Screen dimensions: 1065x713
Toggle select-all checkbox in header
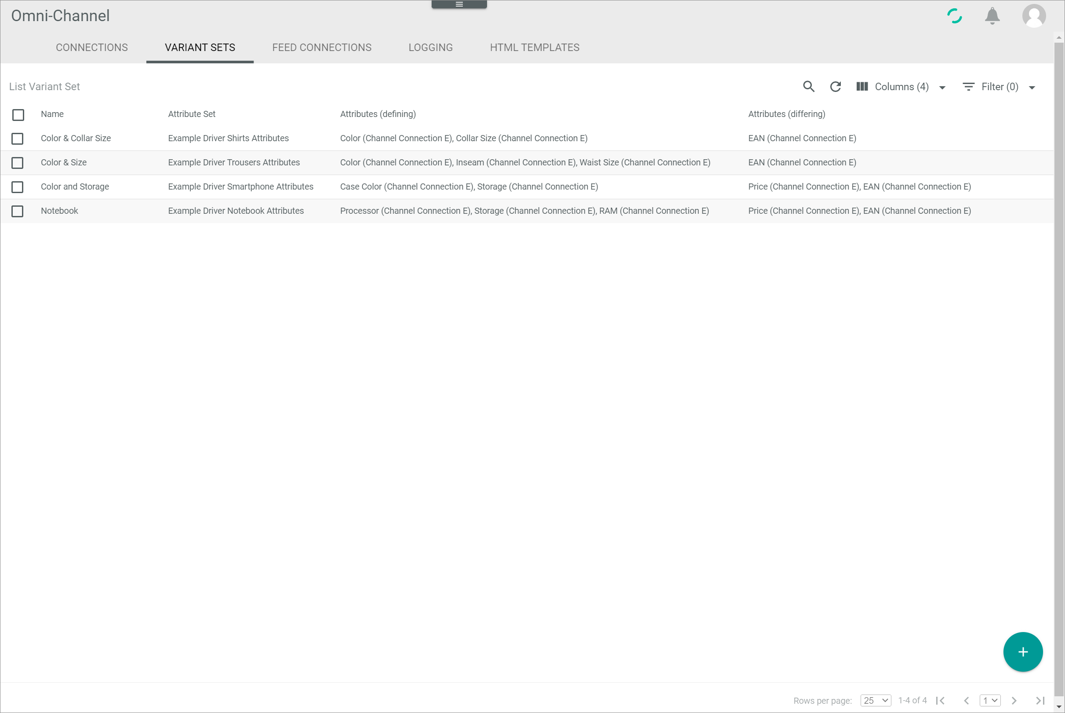[x=18, y=115]
